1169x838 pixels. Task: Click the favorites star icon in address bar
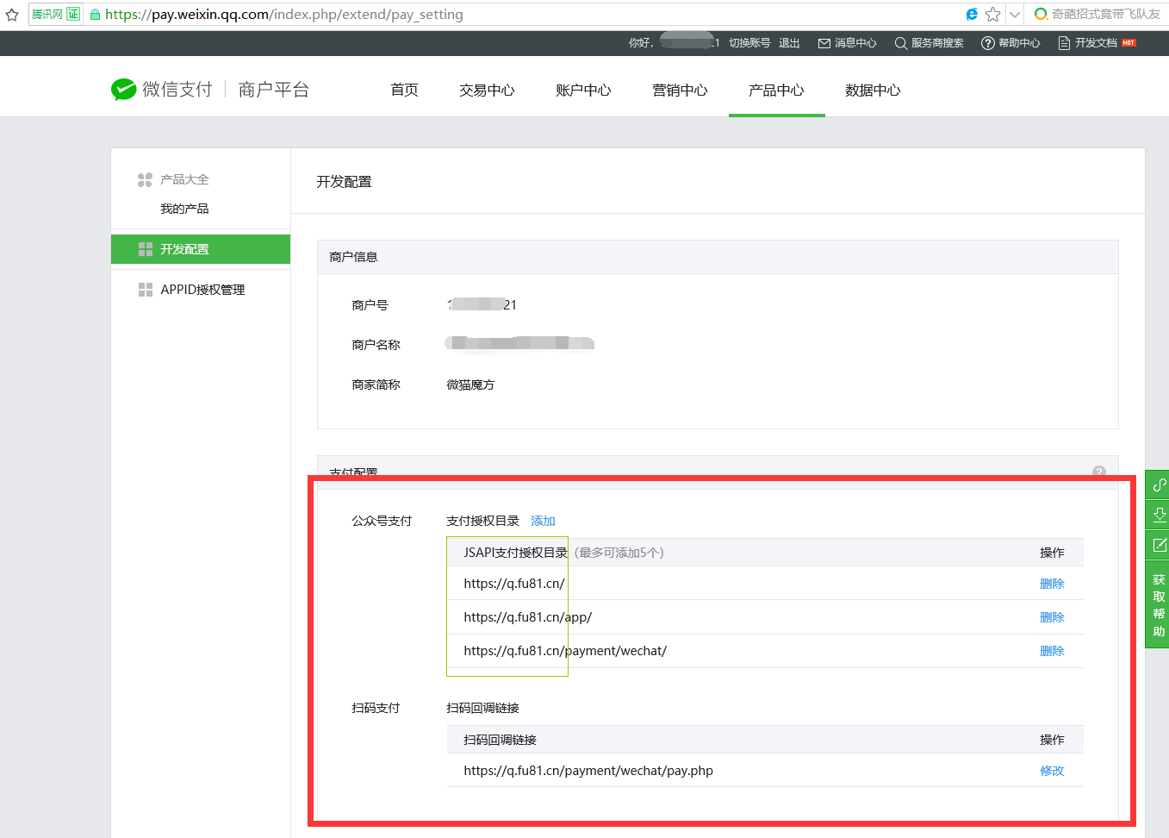pyautogui.click(x=992, y=14)
